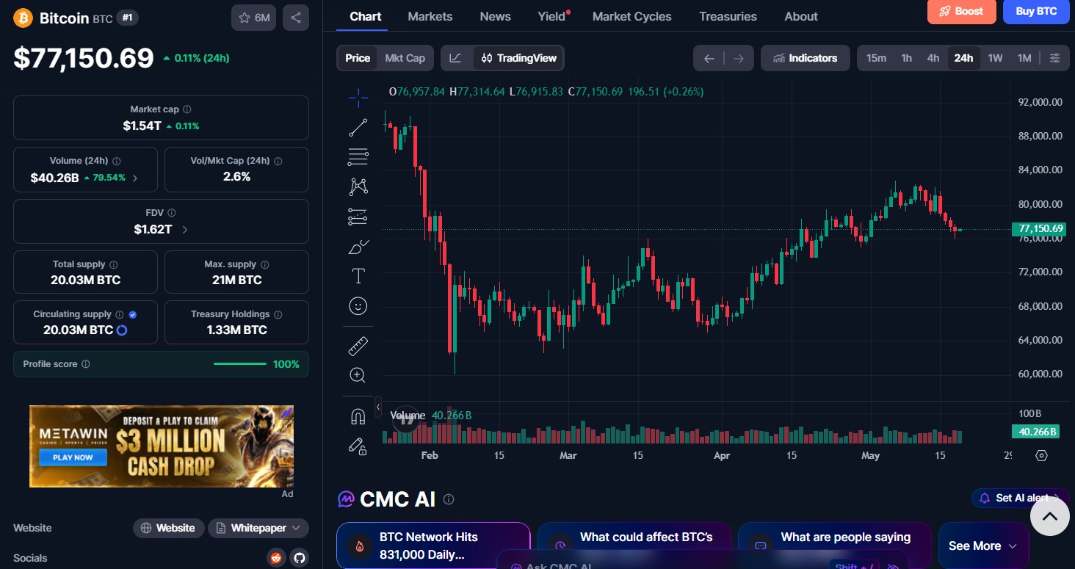Switch chart to Price view
Viewport: 1075px width, 569px height.
pos(358,58)
